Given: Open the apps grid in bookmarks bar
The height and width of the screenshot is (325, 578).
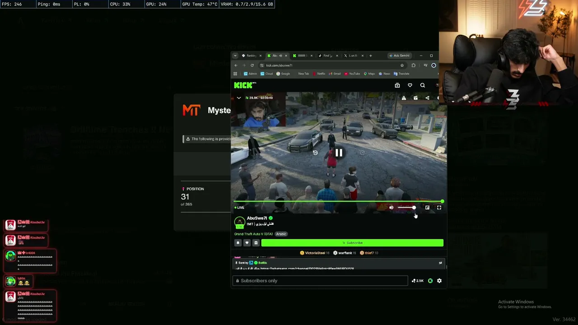Looking at the screenshot, I should 235,74.
